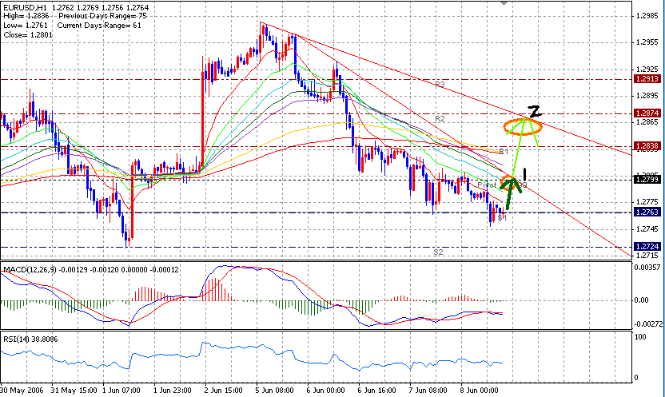
Task: Click the 1.2985 price axis value
Action: [647, 16]
